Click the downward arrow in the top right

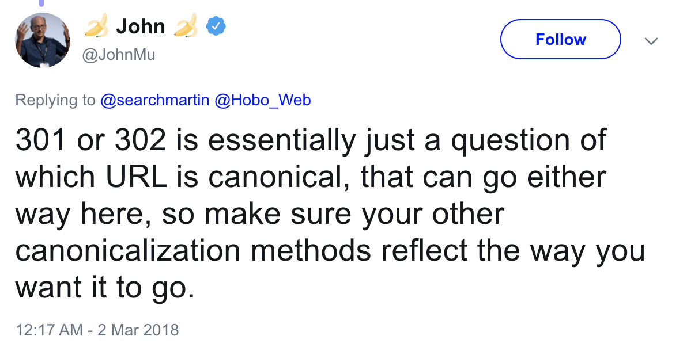[651, 41]
